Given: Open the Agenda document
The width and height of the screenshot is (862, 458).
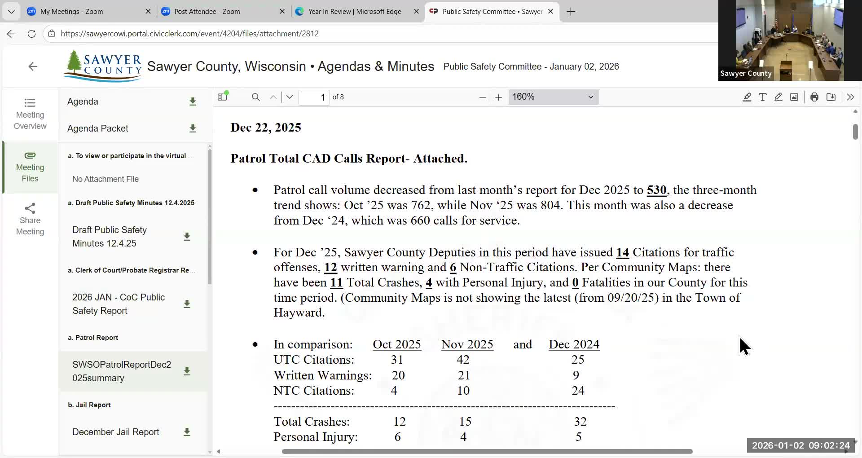Looking at the screenshot, I should 83,101.
